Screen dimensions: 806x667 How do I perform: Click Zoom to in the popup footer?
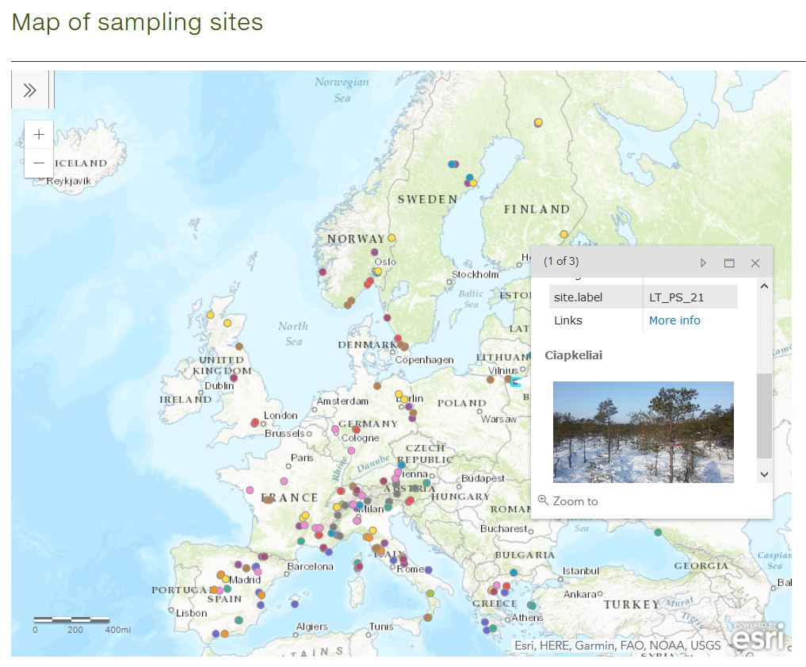(575, 501)
